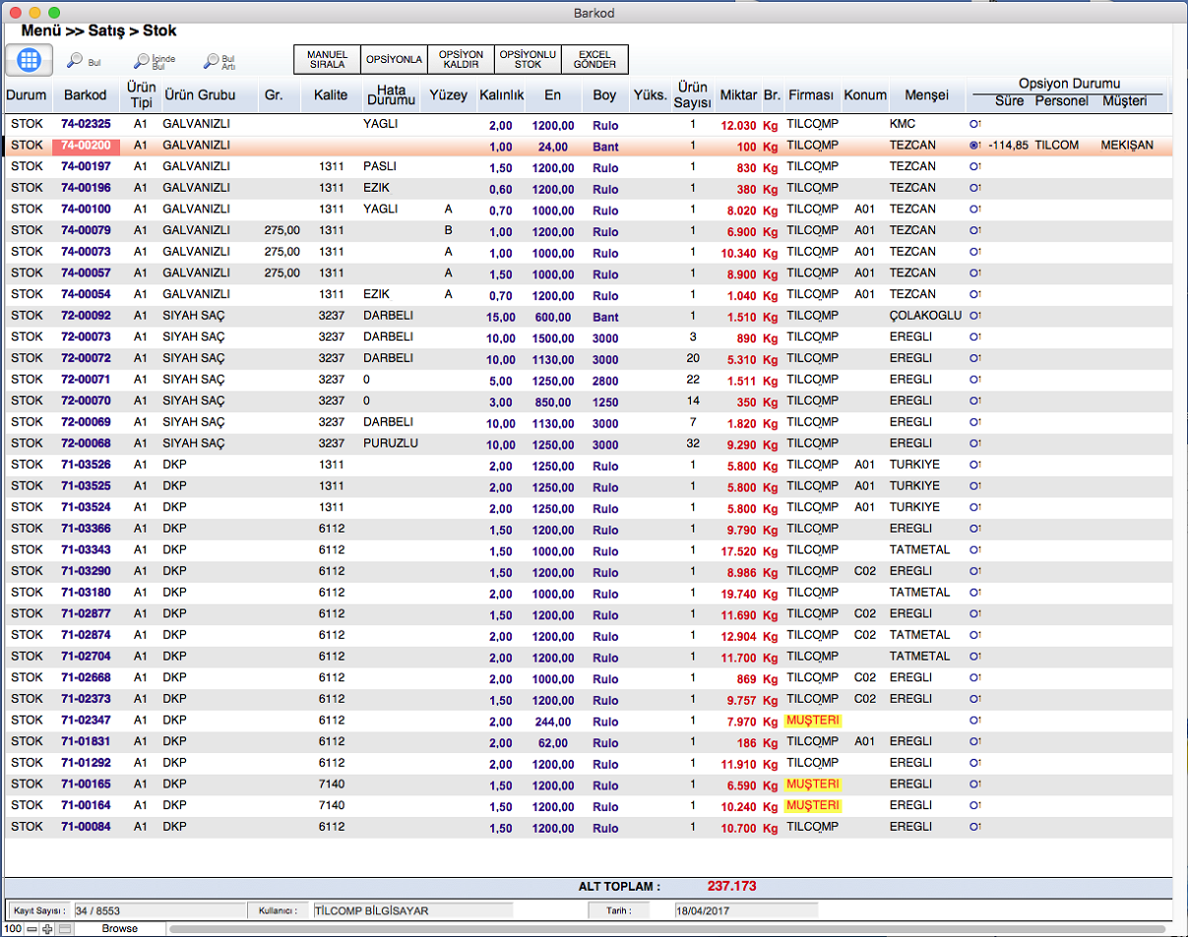The width and height of the screenshot is (1188, 937).
Task: Click the Bul Artı magnifier icon
Action: (x=212, y=61)
